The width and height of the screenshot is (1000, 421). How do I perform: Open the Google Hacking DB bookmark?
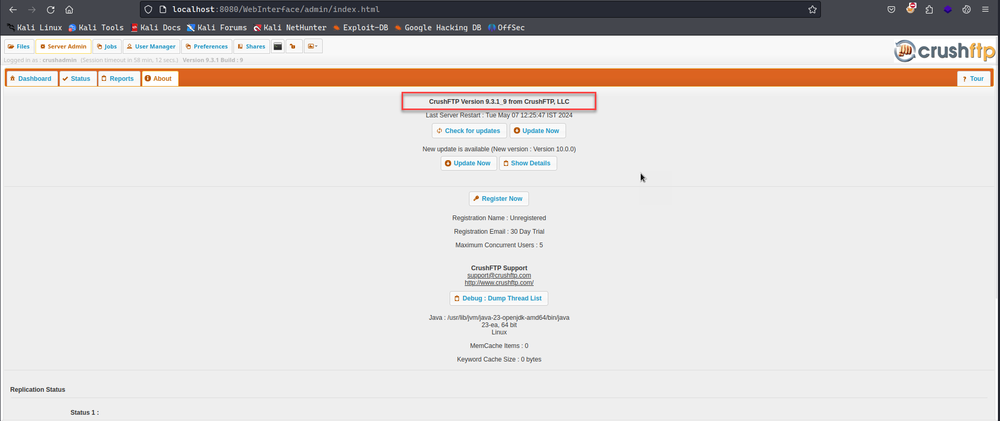(x=438, y=28)
